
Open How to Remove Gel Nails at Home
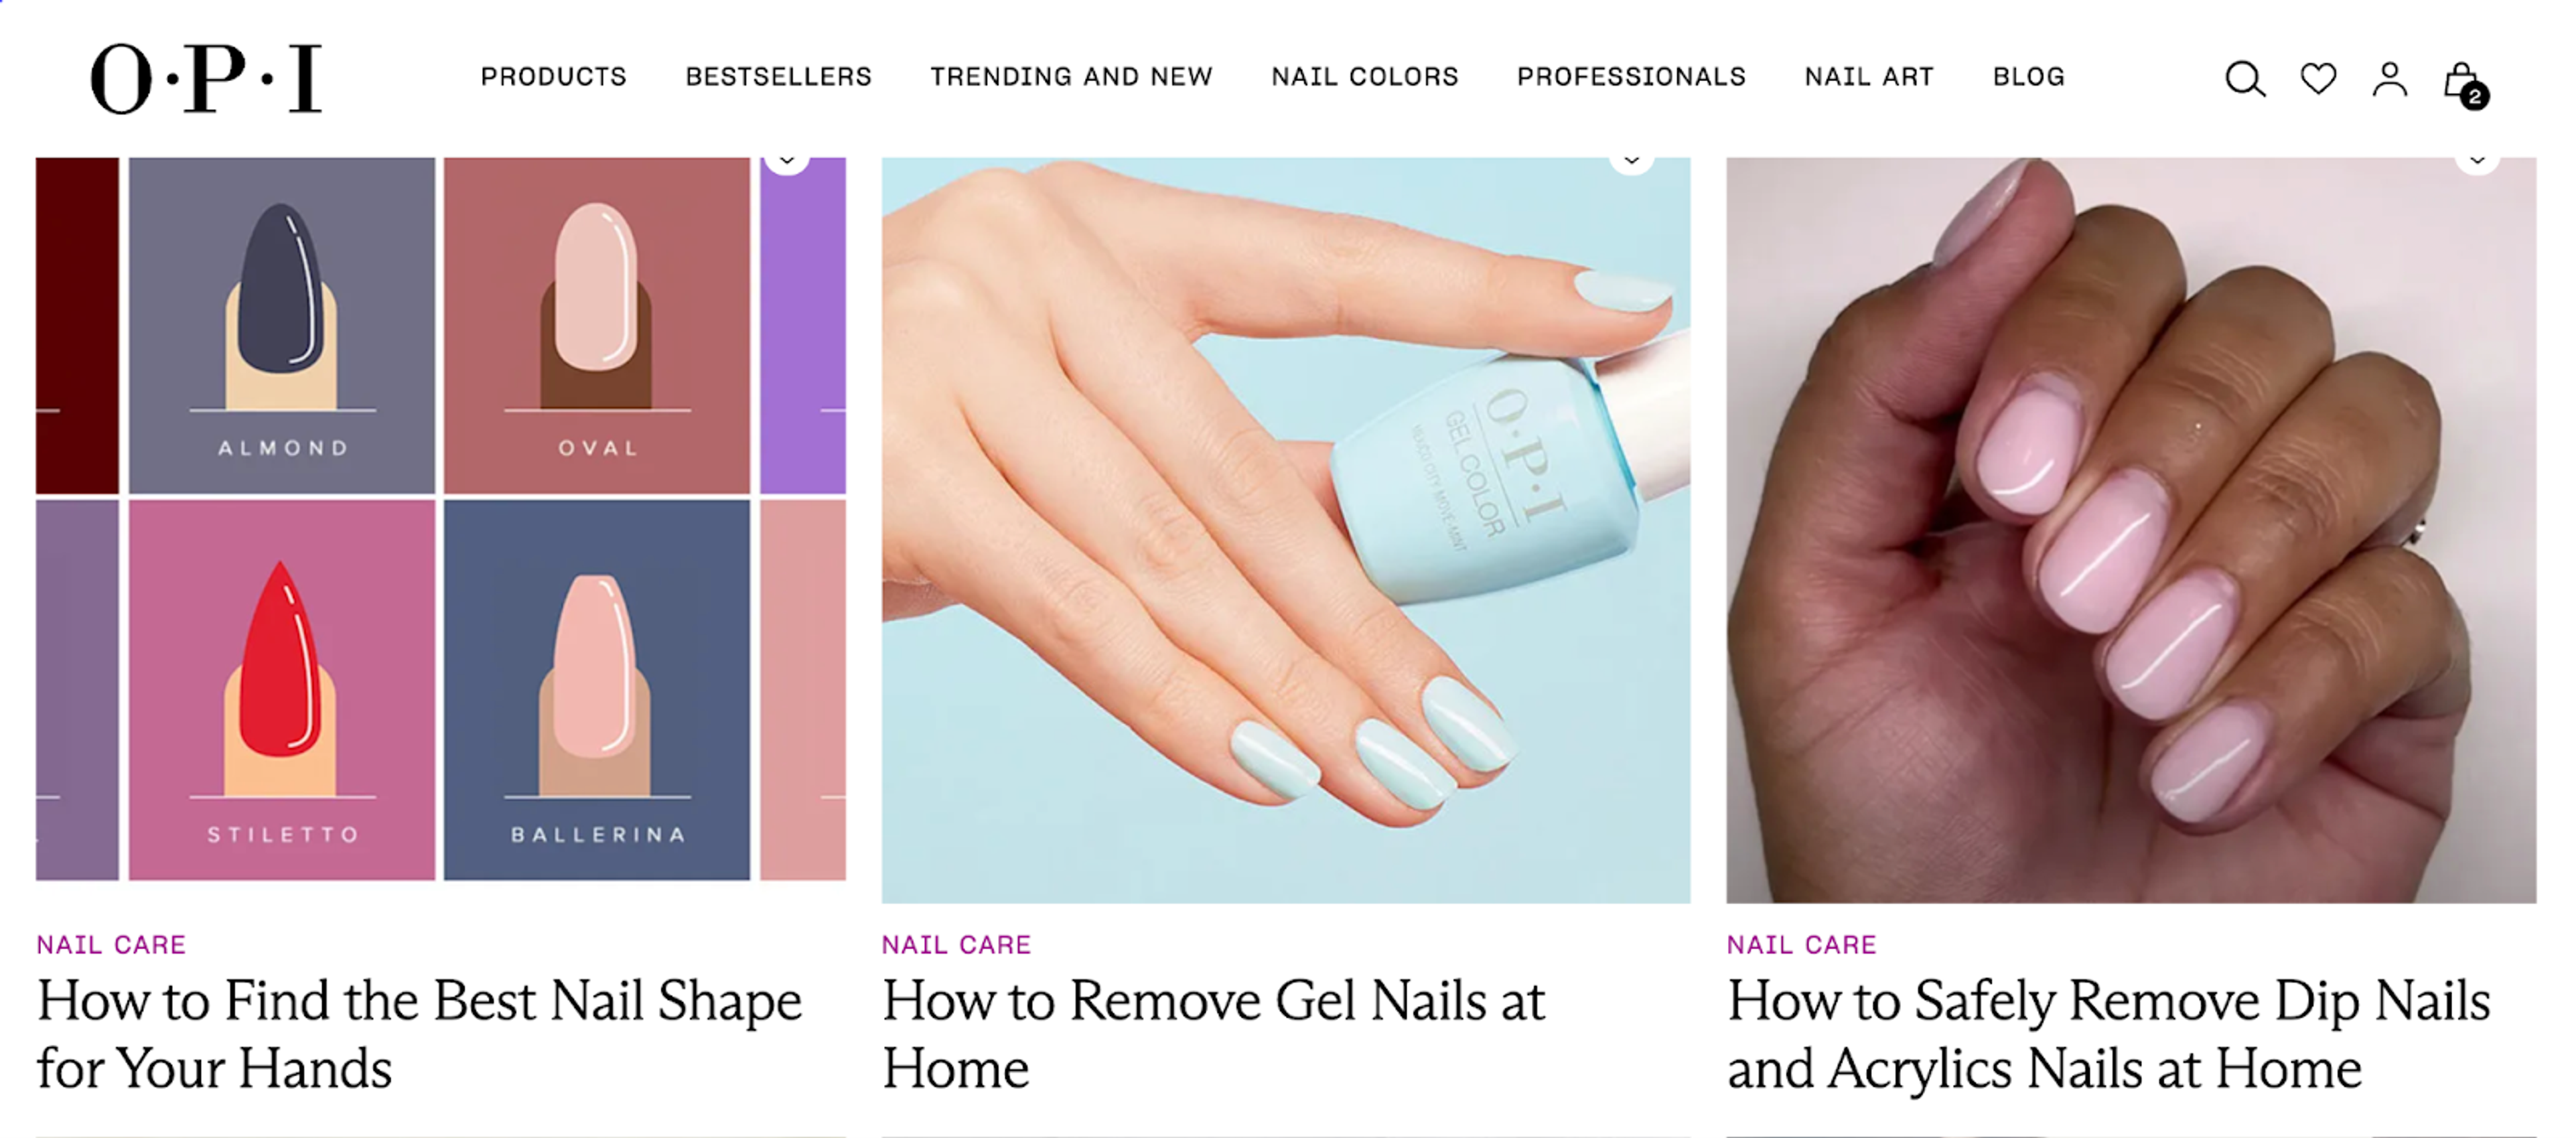click(x=1213, y=1034)
